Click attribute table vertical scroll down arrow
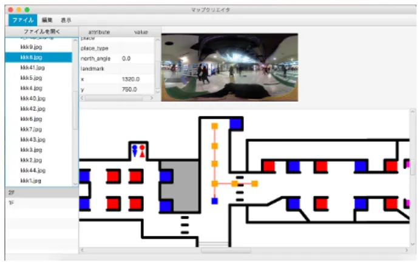This screenshot has width=420, height=266. 158,91
